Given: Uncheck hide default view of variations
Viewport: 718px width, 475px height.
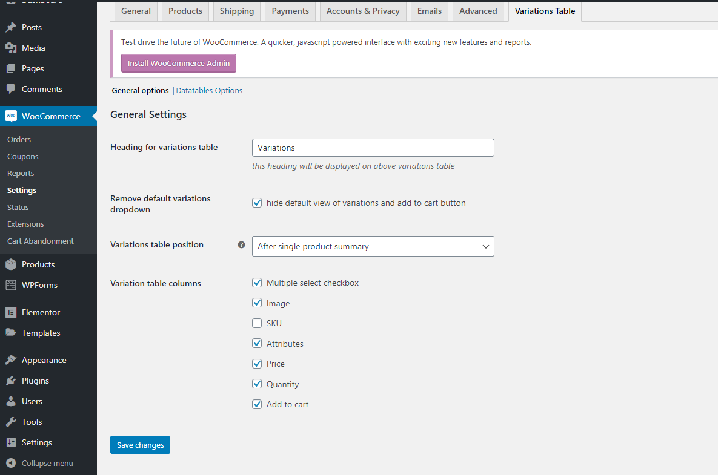Looking at the screenshot, I should click(257, 203).
